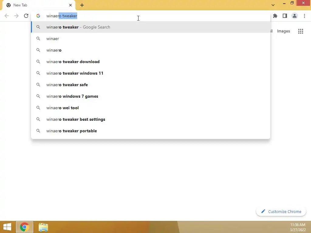This screenshot has height=233, width=311.
Task: Open a new tab with the plus button
Action: tap(82, 5)
